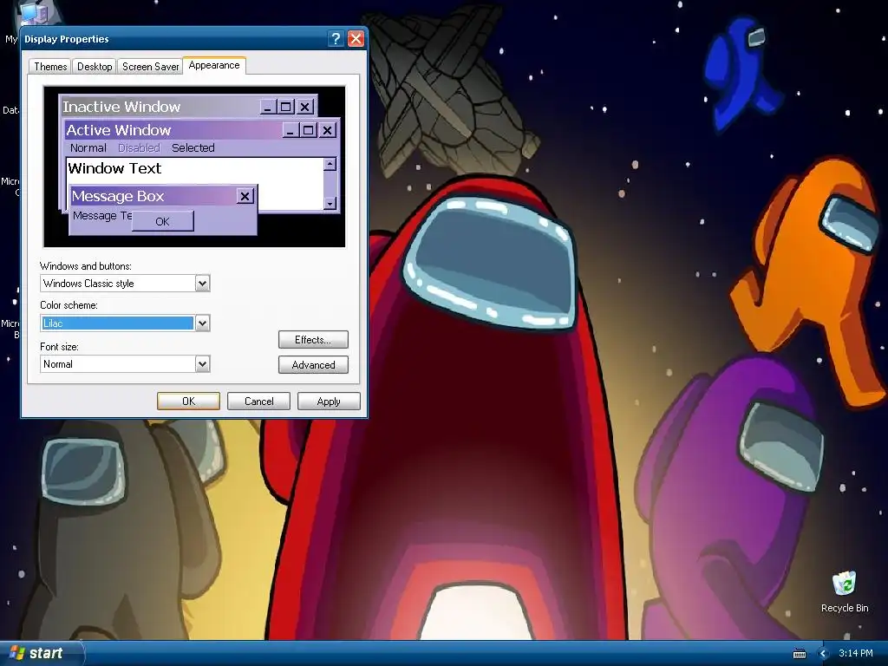Click OK in Message Box preview

coord(162,221)
